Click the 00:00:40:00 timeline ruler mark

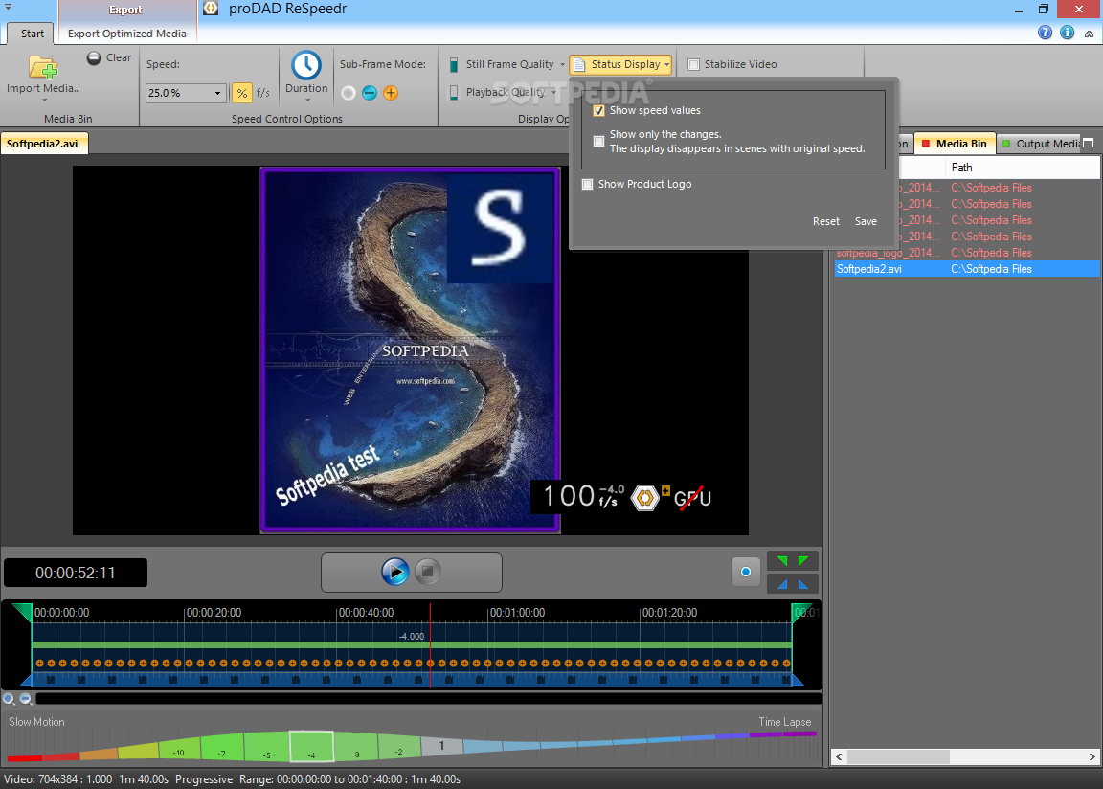366,613
